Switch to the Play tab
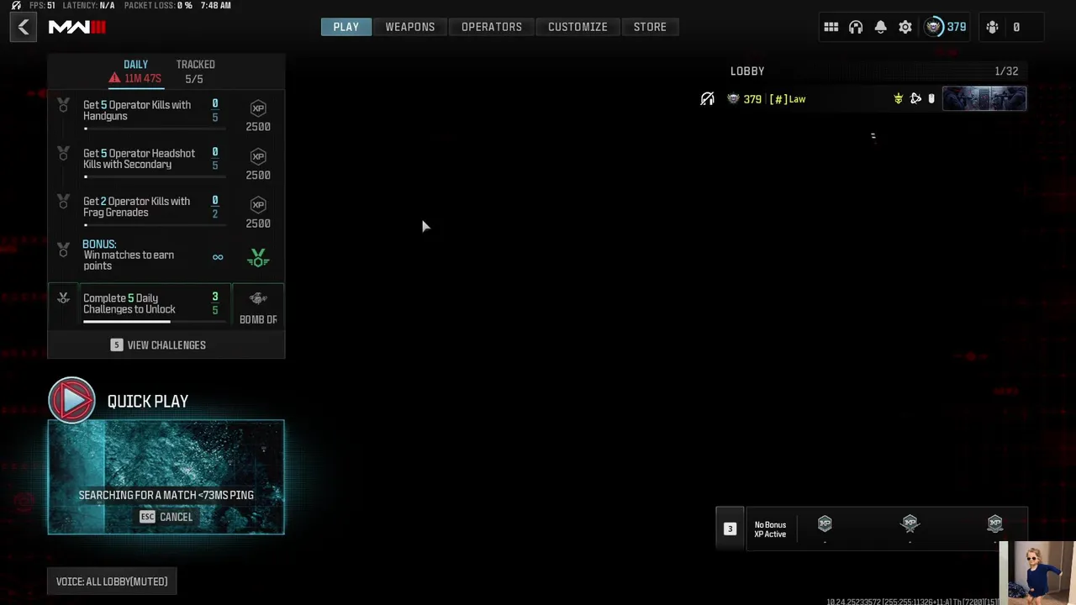 (x=345, y=27)
